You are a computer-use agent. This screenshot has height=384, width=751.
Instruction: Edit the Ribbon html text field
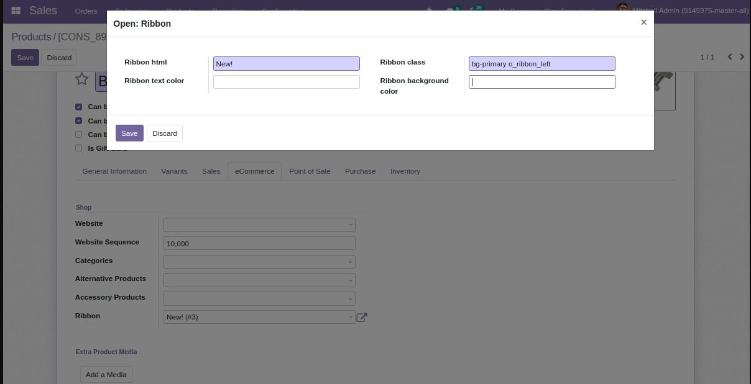pos(286,63)
